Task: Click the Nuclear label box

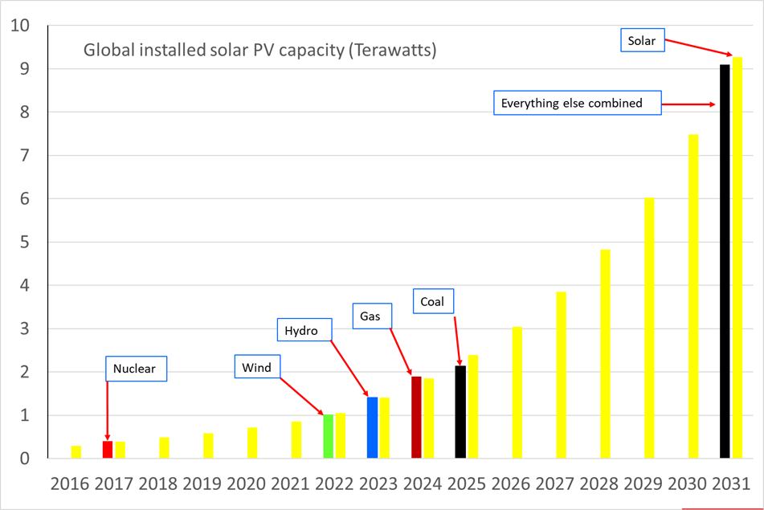Action: (137, 369)
